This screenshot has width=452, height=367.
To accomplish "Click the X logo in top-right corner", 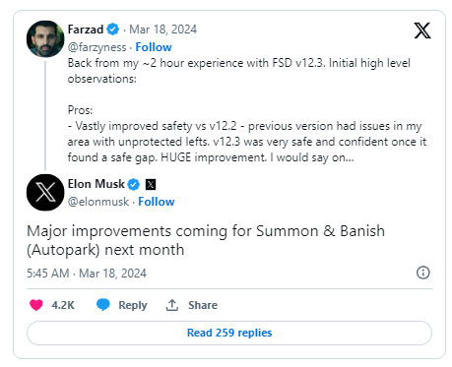I will 422,31.
